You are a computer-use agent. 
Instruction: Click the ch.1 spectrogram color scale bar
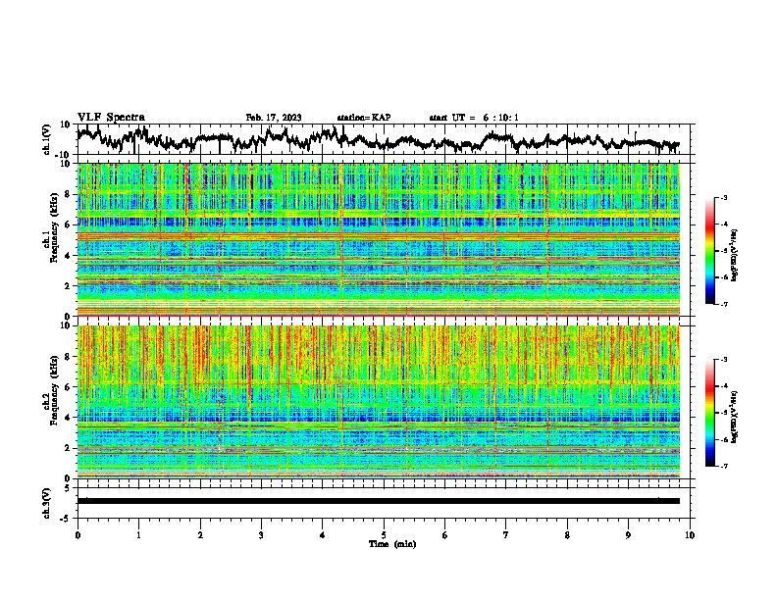point(709,251)
